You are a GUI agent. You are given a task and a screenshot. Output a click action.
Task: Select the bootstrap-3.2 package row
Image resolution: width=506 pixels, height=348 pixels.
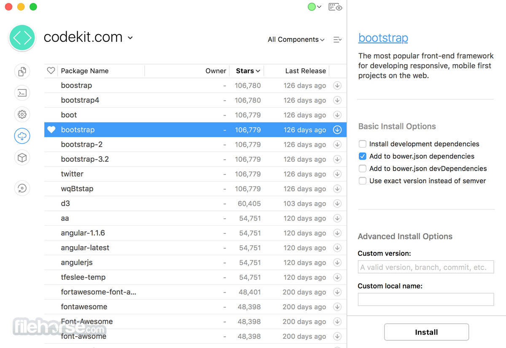coord(195,159)
